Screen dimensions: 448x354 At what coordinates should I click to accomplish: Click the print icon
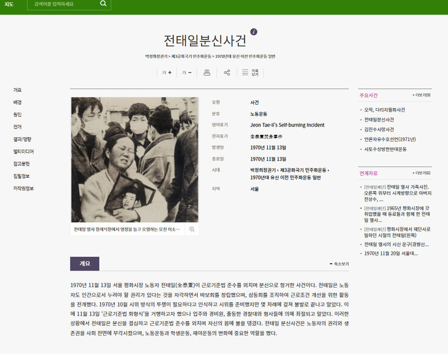tap(207, 72)
